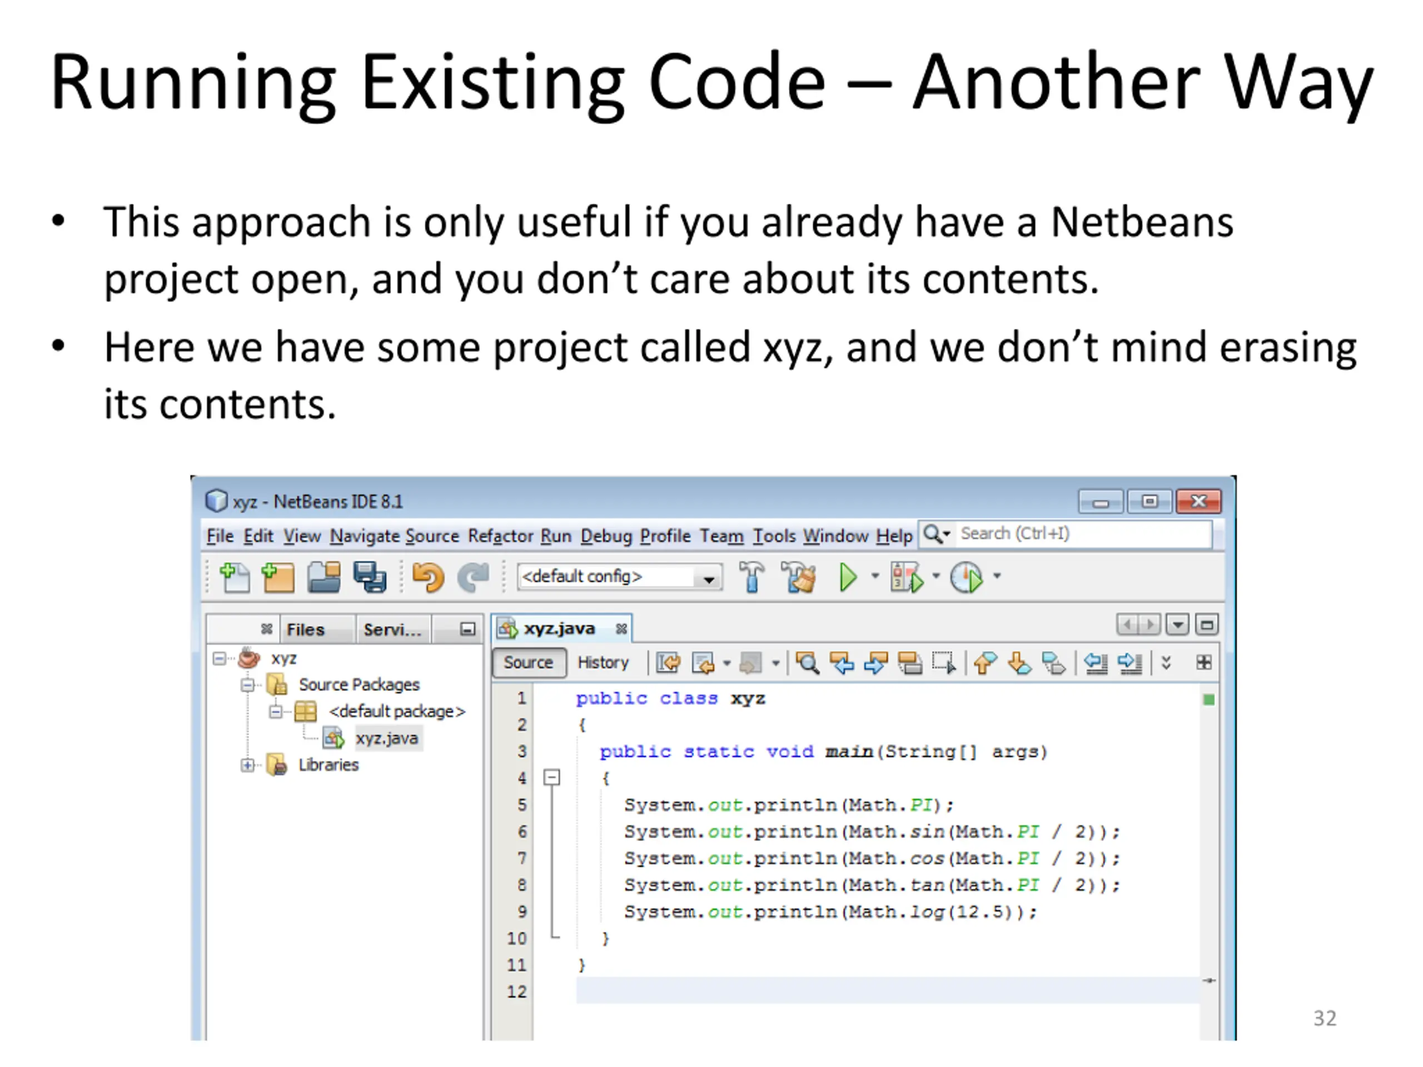Viewport: 1423px width, 1067px height.
Task: Expand the Libraries tree node
Action: (247, 765)
